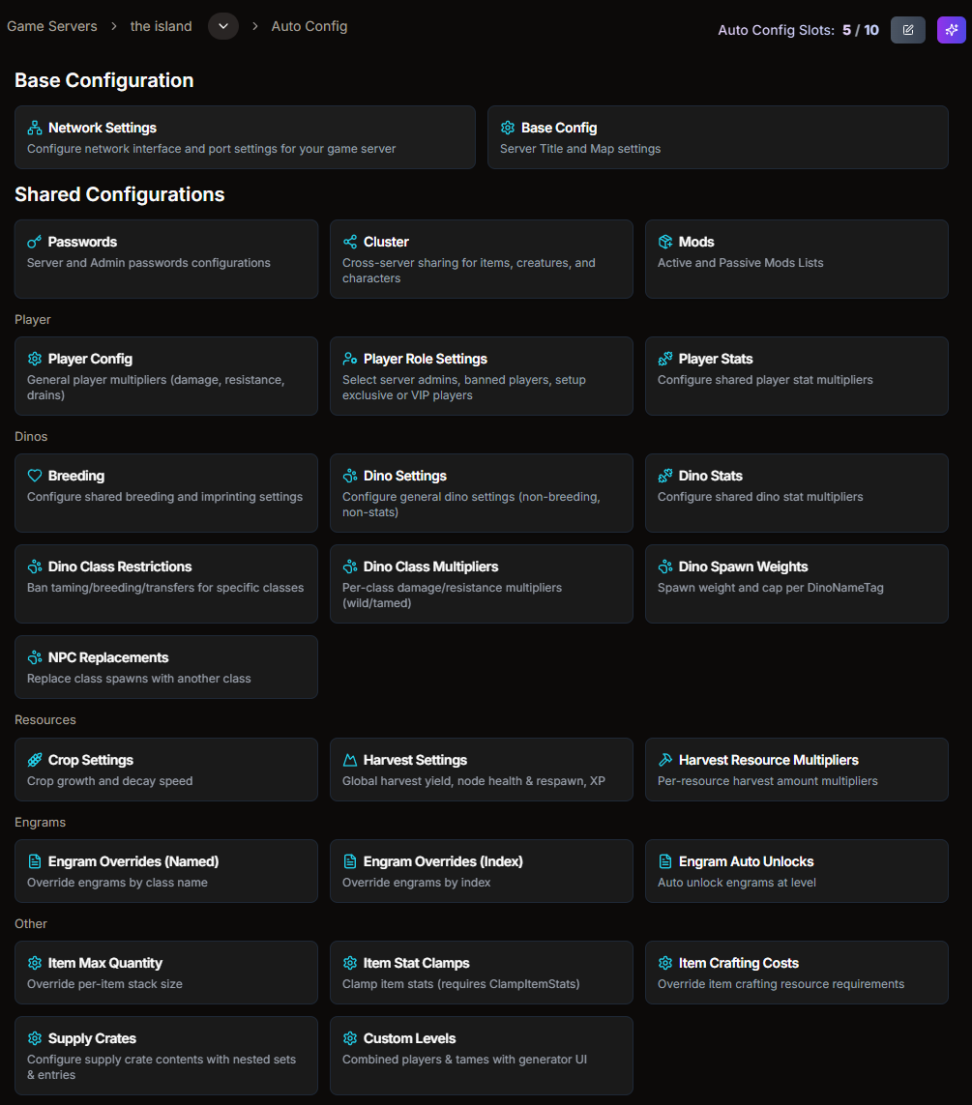Open Dino Spawn Weights configuration
The image size is (972, 1105).
tap(796, 584)
